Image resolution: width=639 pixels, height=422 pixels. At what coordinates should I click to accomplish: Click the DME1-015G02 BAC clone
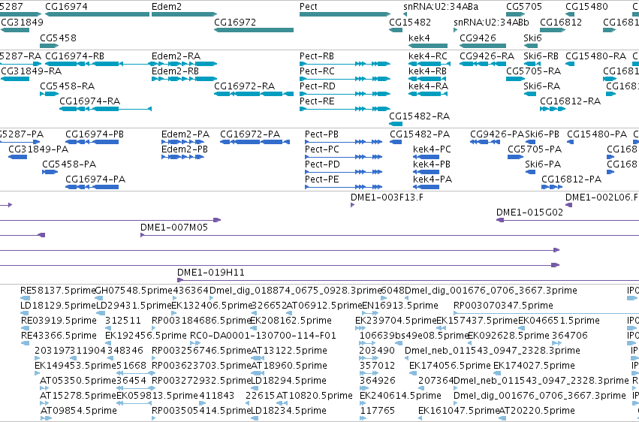pos(568,220)
